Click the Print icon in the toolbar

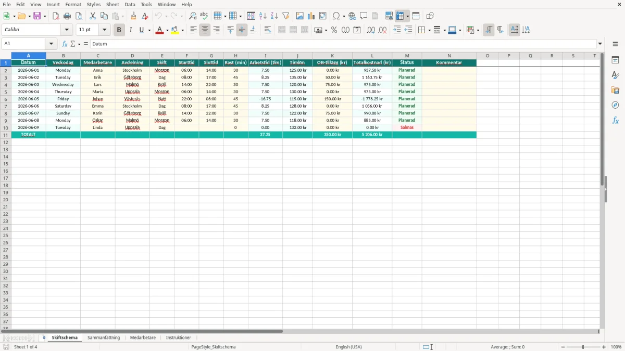point(67,16)
